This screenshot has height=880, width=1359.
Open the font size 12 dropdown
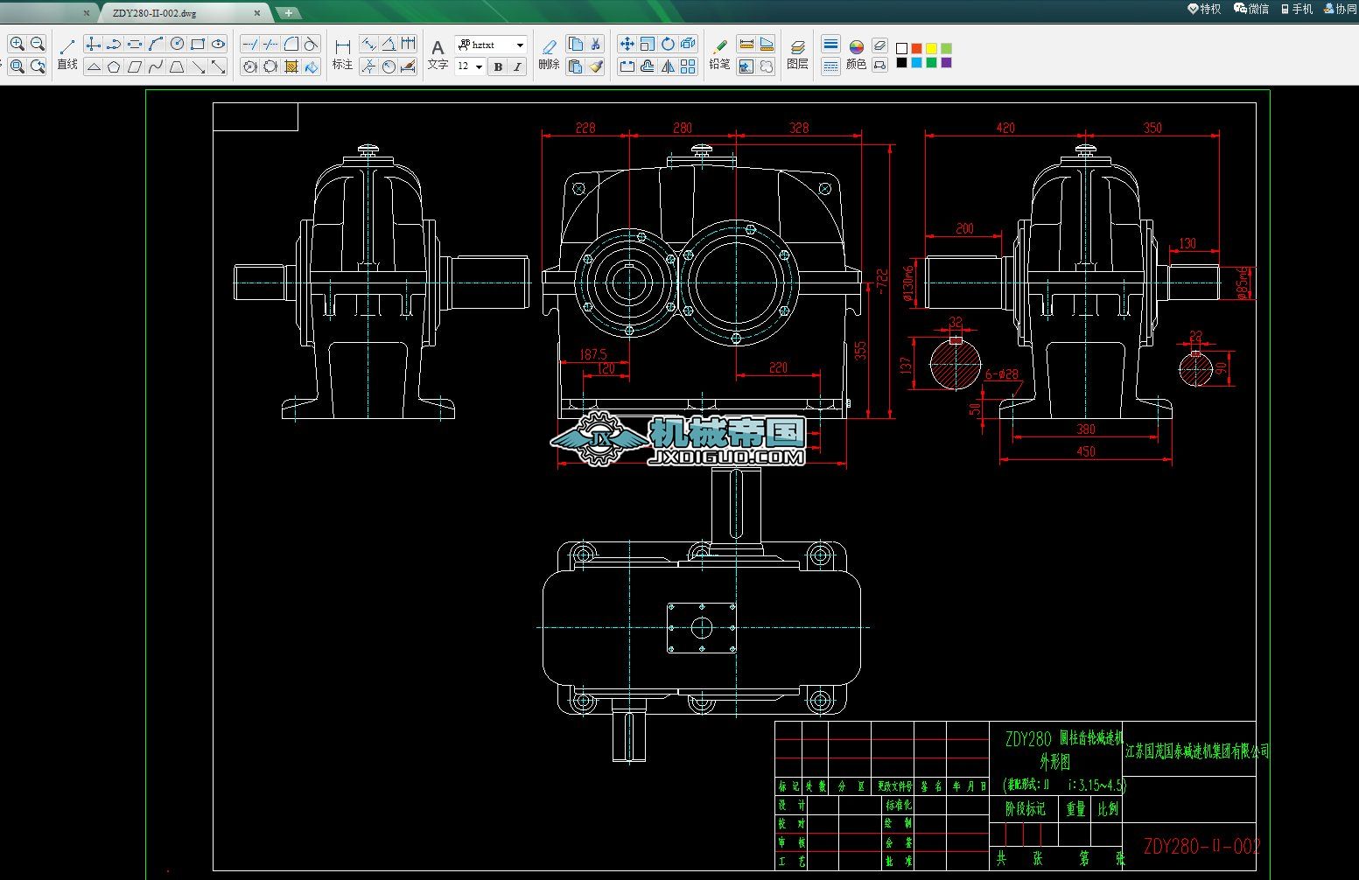(x=479, y=66)
